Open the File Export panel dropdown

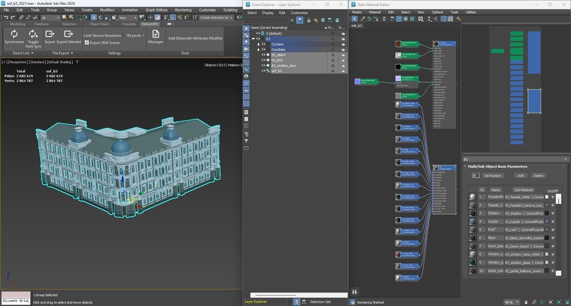(63, 53)
